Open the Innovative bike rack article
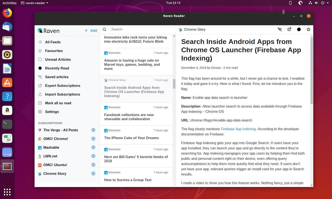Image resolution: width=332 pixels, height=199 pixels. (x=136, y=41)
